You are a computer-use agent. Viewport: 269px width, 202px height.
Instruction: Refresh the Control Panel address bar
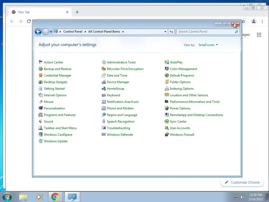click(x=171, y=32)
